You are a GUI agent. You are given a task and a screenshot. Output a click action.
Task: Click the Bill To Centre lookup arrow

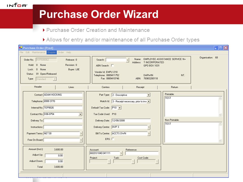pyautogui.click(x=149, y=133)
